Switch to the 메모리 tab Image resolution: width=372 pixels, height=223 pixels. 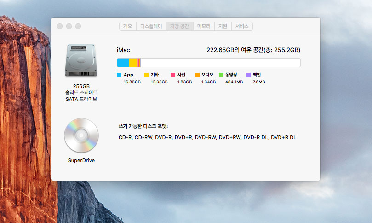[x=204, y=26]
